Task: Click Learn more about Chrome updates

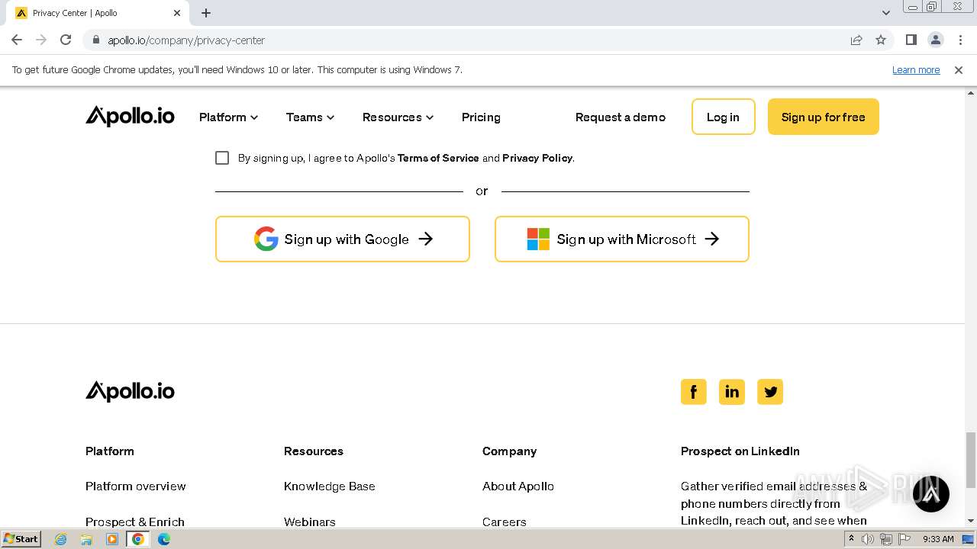Action: click(916, 69)
